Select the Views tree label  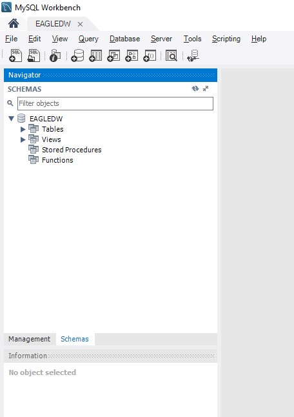(x=52, y=139)
